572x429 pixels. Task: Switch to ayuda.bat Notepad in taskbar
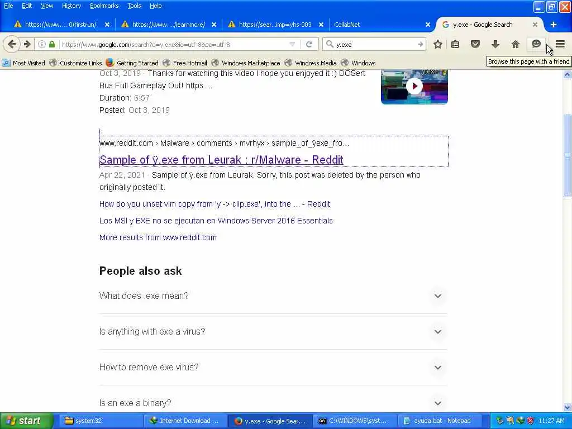coord(439,421)
